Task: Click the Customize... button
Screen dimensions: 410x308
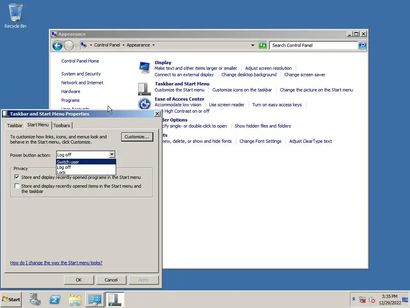Action: point(137,137)
